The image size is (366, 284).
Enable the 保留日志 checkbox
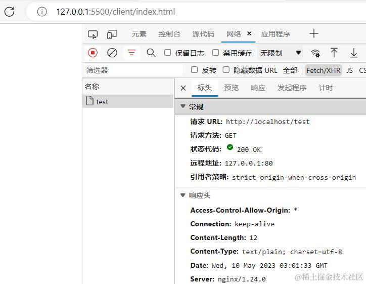(167, 53)
